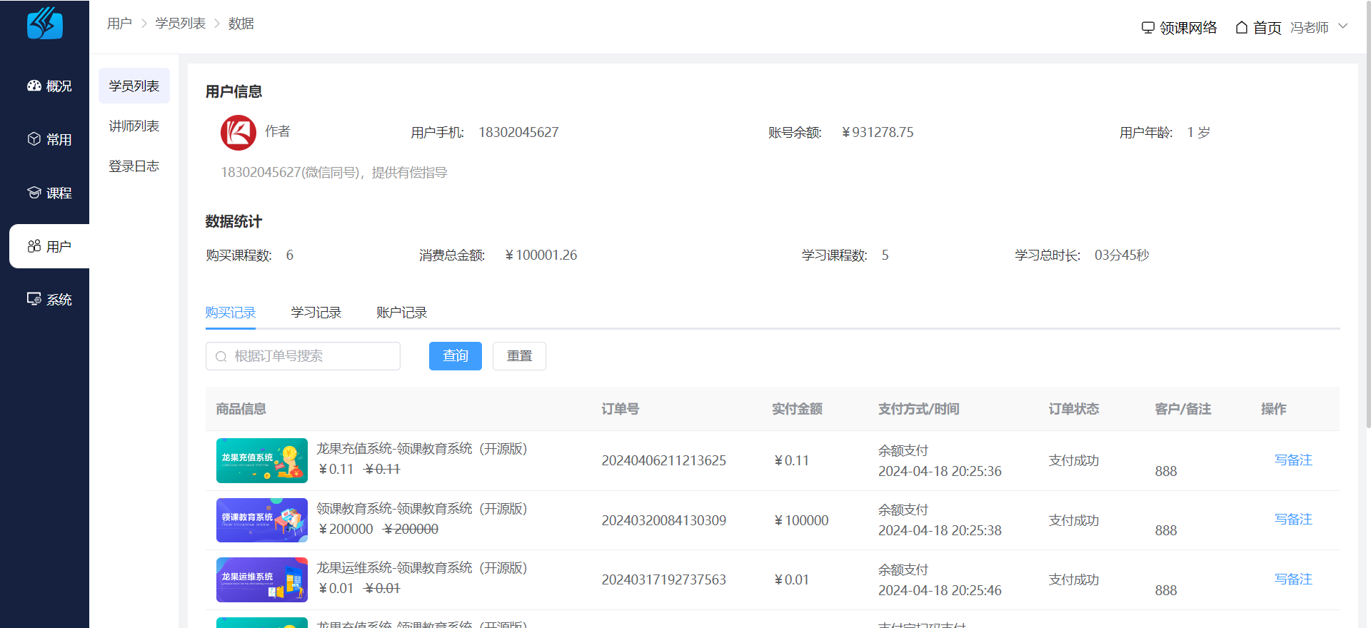Open the 课程 sidebar item
The image size is (1371, 628).
[x=49, y=193]
